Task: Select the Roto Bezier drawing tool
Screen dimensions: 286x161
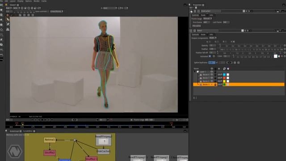Action: (8, 29)
